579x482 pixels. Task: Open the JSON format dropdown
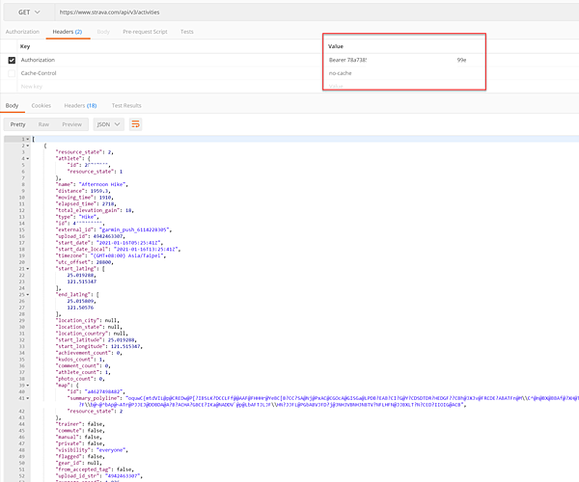108,124
